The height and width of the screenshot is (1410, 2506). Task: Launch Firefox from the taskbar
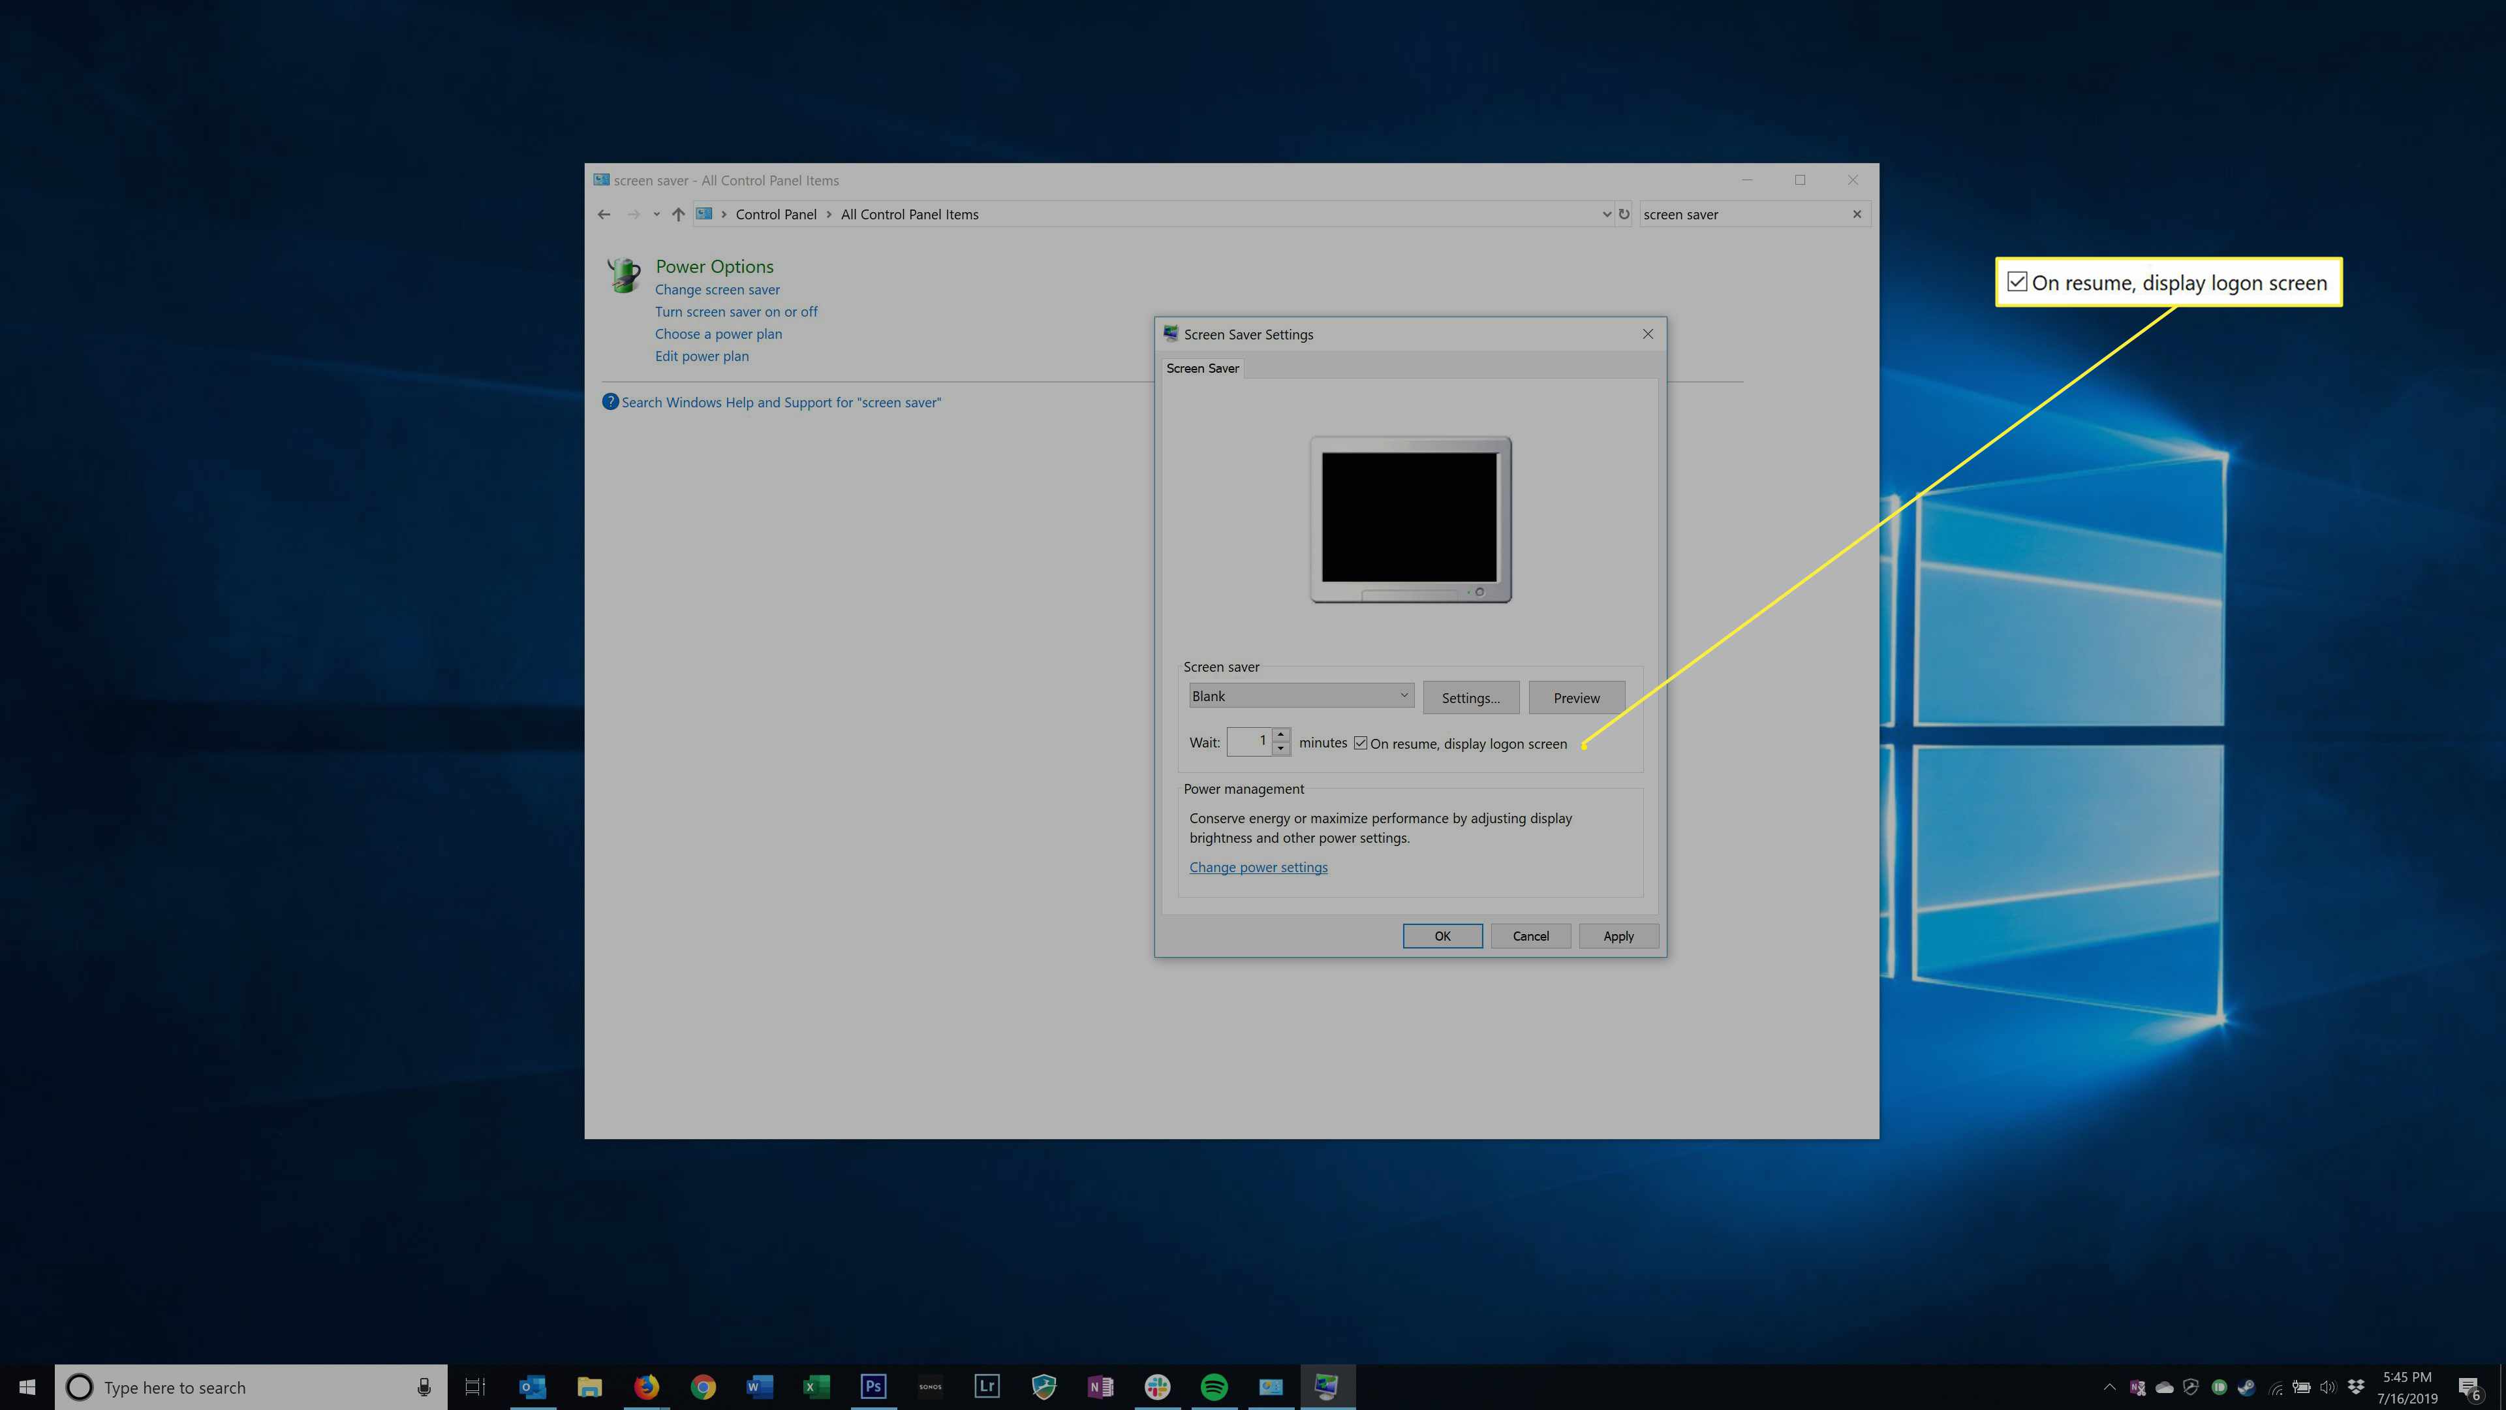coord(647,1386)
